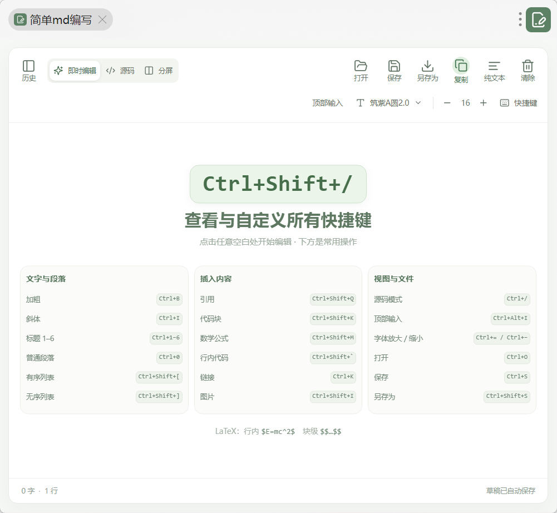Click the 斜体 Ctrl+I shortcut row
The width and height of the screenshot is (557, 513).
[104, 319]
